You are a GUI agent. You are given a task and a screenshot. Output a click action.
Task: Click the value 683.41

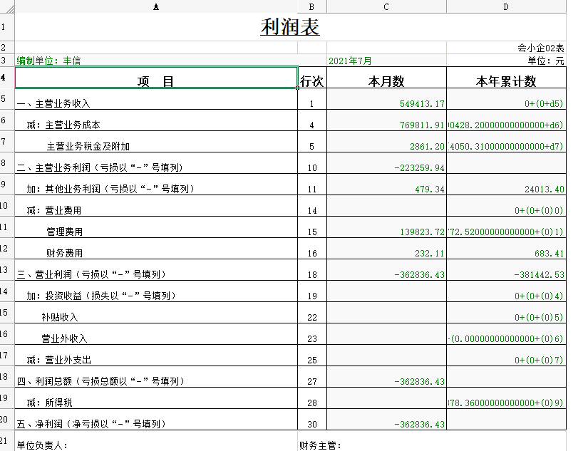[x=506, y=249]
